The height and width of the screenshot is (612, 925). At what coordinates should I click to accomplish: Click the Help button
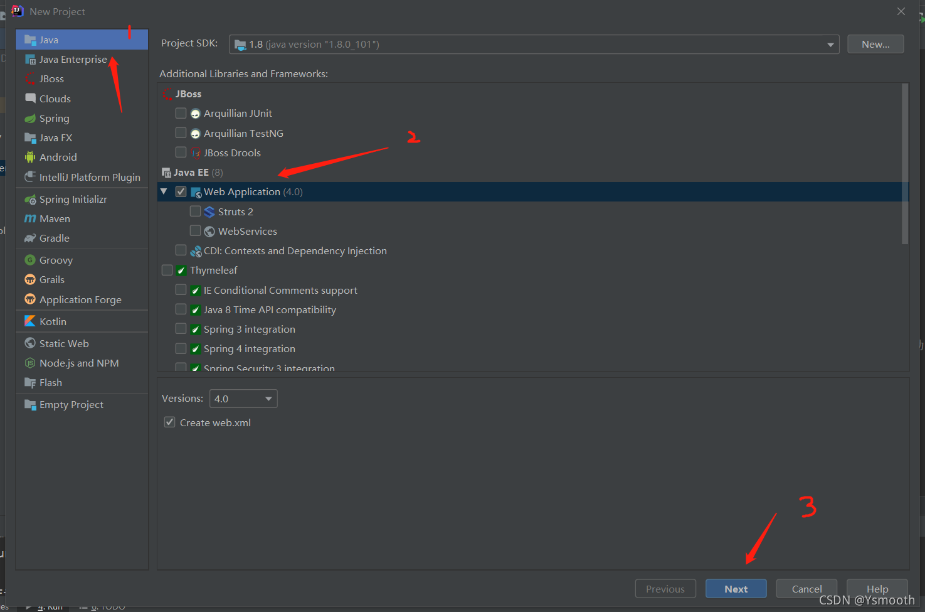(x=877, y=589)
